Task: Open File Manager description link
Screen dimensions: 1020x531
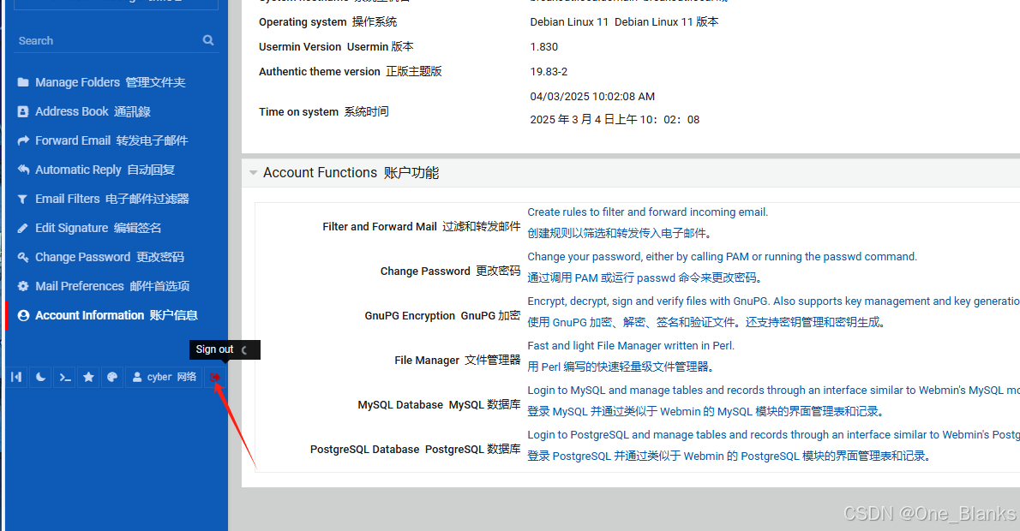Action: click(630, 346)
